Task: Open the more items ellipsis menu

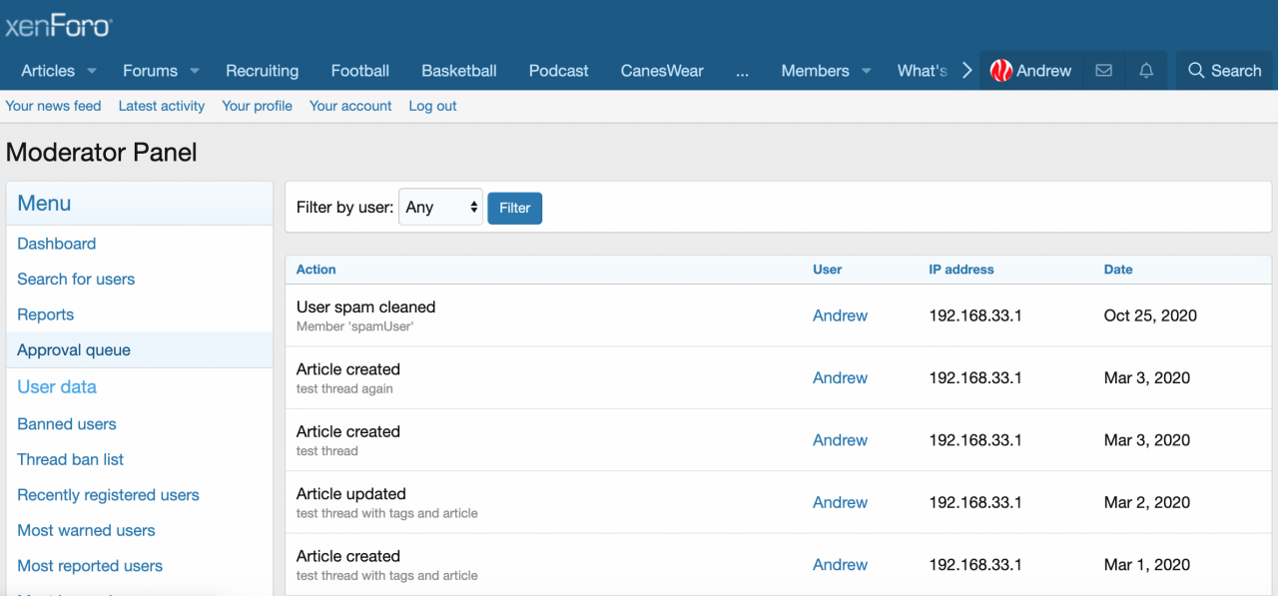Action: click(x=742, y=71)
